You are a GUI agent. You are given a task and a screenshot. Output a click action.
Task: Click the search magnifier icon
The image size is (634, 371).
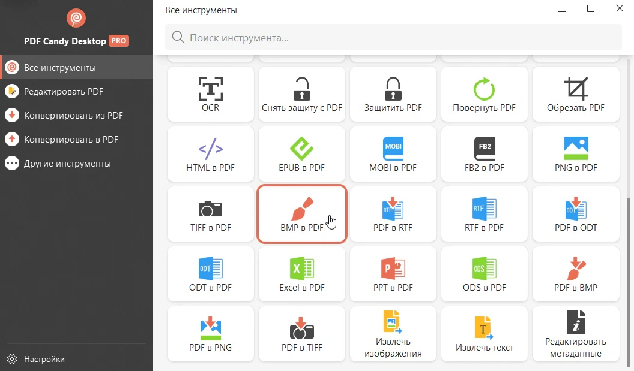pos(178,37)
